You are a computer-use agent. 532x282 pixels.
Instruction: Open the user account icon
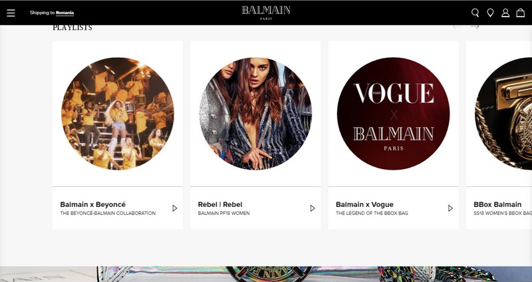click(x=505, y=13)
